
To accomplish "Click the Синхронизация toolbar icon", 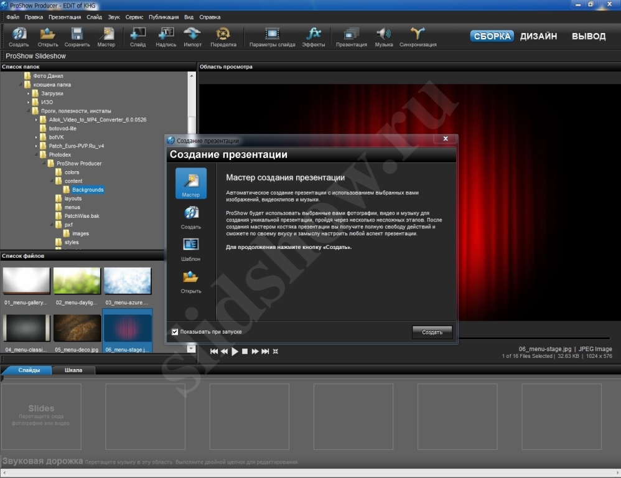I will tap(418, 37).
